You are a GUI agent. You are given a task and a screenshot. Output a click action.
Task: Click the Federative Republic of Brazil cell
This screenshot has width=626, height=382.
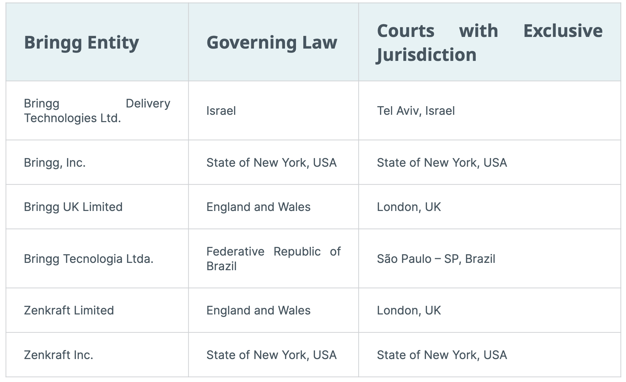click(273, 259)
